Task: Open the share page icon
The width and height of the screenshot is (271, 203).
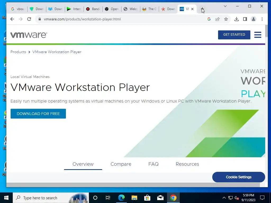Action: (218, 19)
